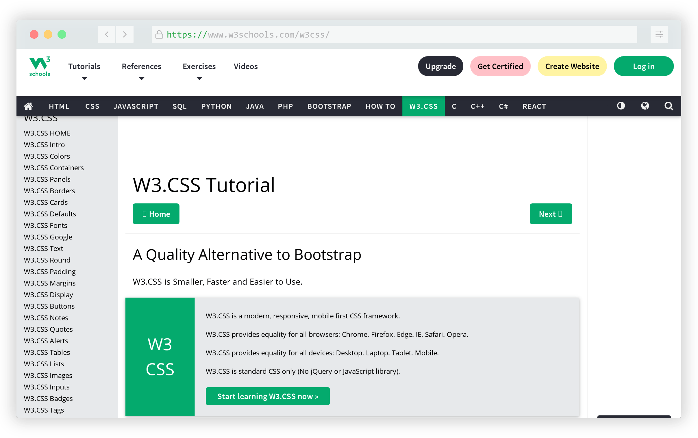This screenshot has height=438, width=698.
Task: Click the browser forward arrow
Action: pyautogui.click(x=125, y=34)
